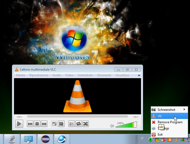The height and width of the screenshot is (144, 190).
Task: Start playback with the VLC play button
Action: click(x=19, y=124)
